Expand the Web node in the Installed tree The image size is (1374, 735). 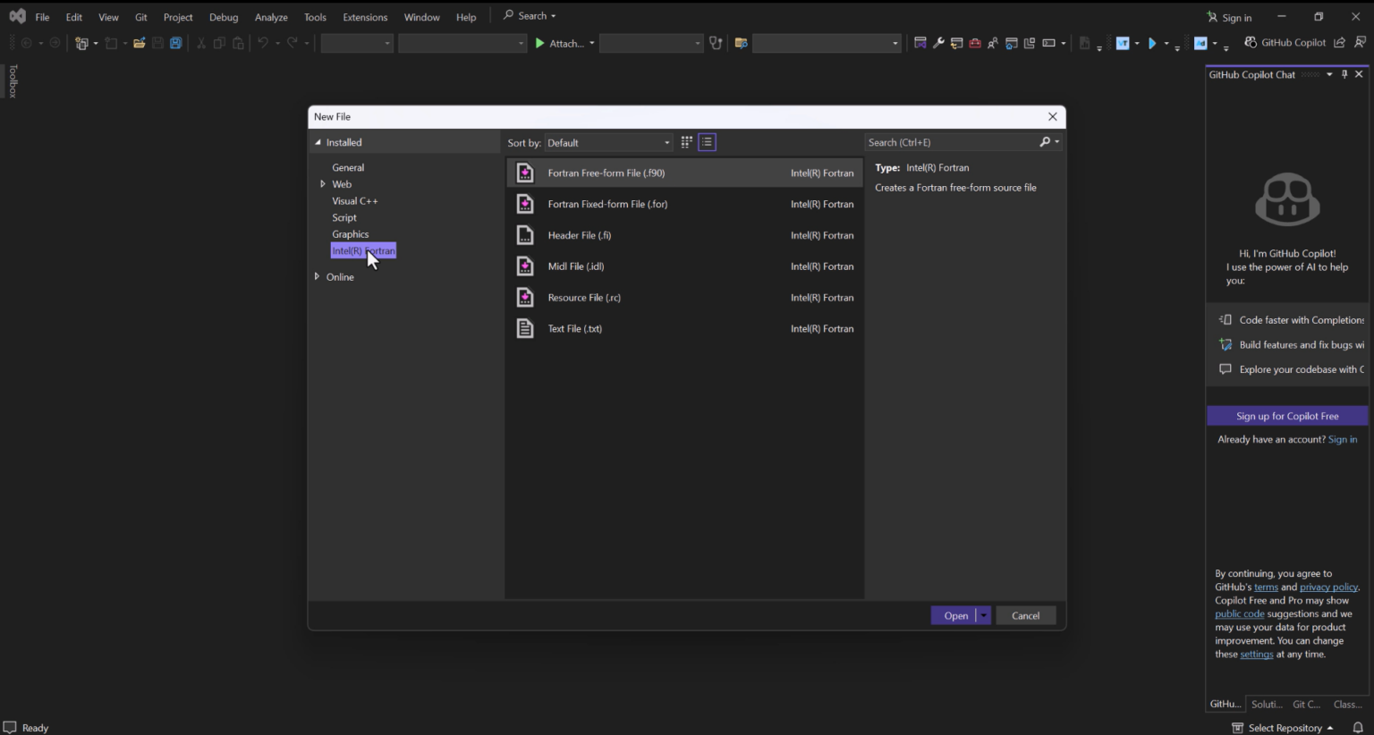click(x=322, y=183)
